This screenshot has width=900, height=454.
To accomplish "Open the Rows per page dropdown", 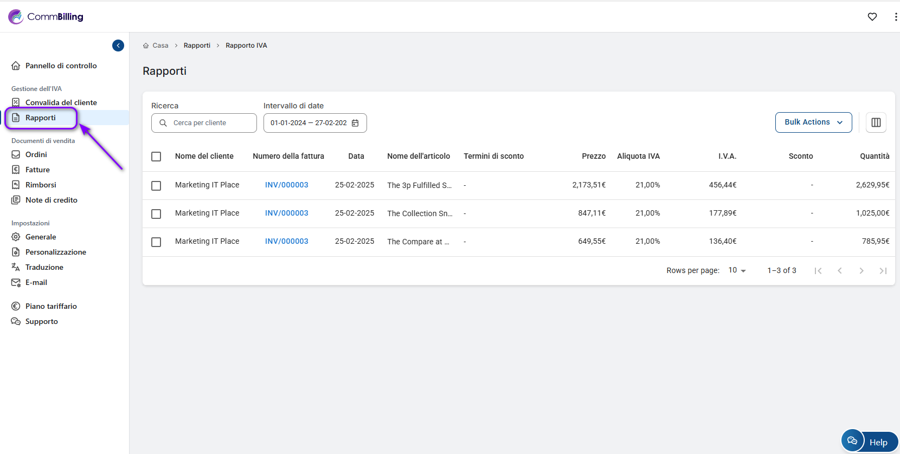I will [x=737, y=270].
